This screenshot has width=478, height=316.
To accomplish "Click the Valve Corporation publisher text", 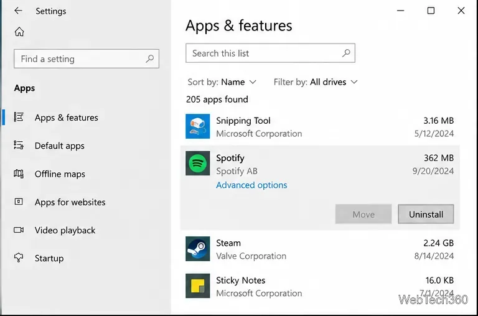I will (x=251, y=256).
